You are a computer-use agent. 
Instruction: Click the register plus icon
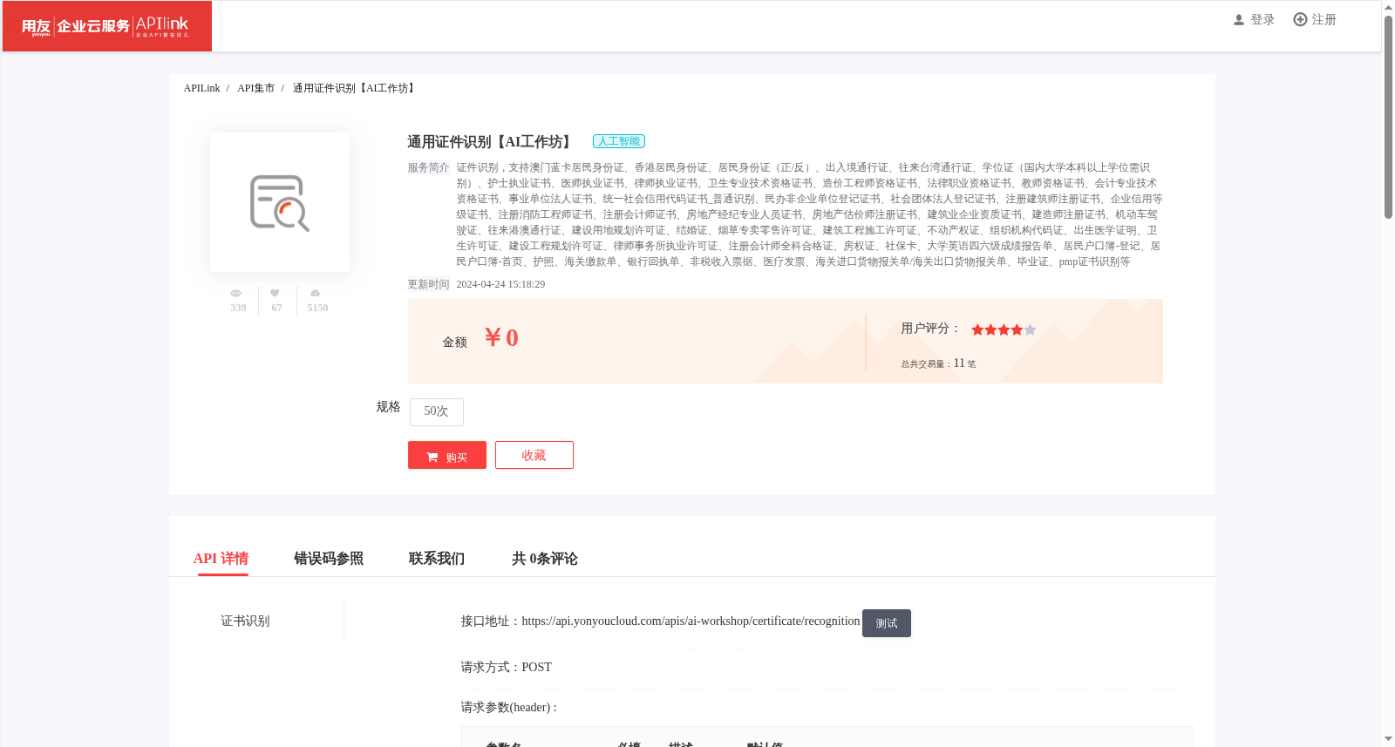tap(1300, 19)
